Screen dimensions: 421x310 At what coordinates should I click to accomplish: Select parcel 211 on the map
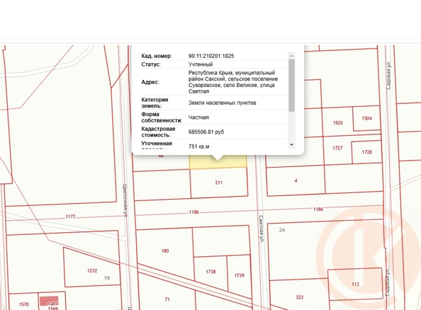point(219,183)
